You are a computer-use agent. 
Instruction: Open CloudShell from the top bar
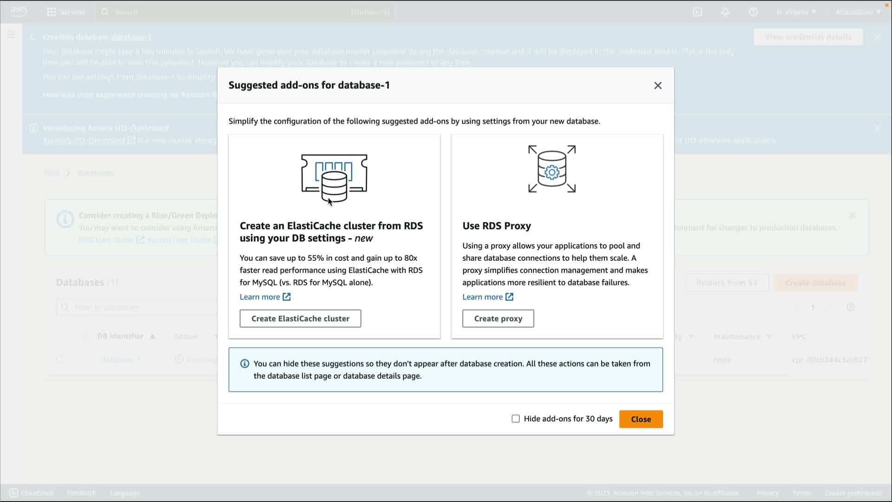(x=697, y=12)
